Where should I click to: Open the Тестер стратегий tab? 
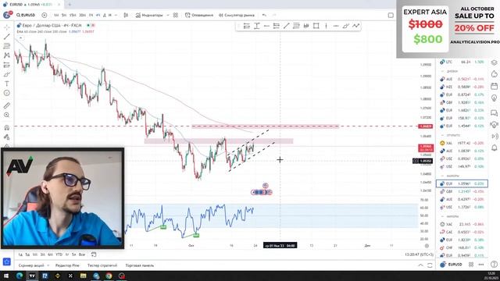[102, 265]
